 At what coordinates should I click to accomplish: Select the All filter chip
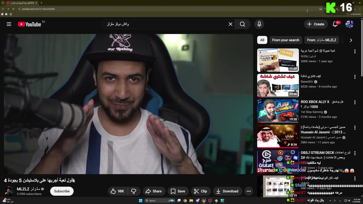(262, 40)
